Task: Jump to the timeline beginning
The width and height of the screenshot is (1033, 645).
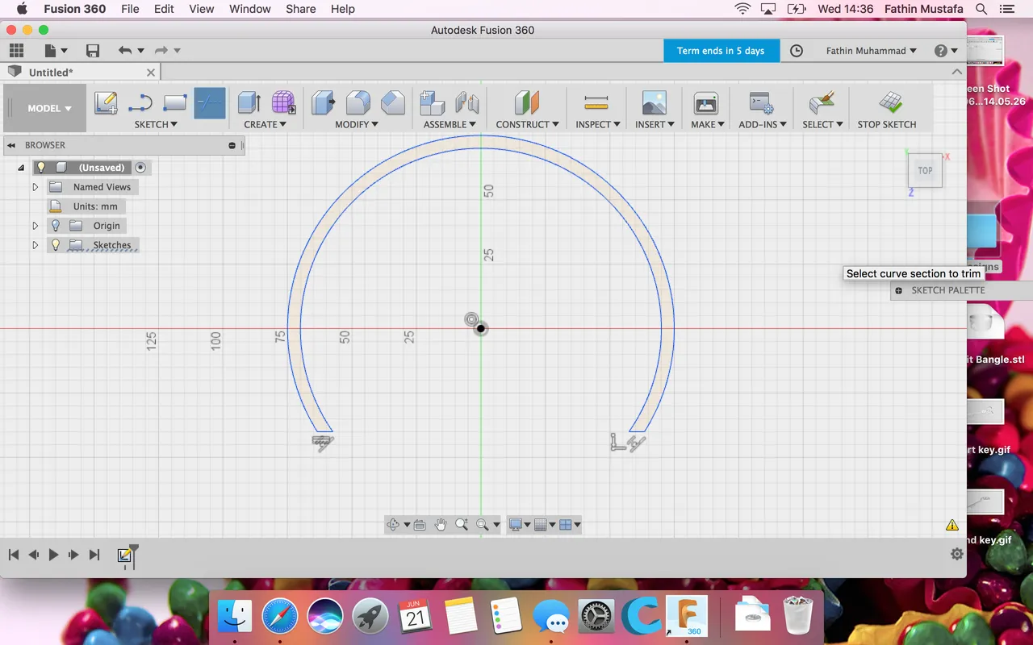Action: click(x=14, y=555)
